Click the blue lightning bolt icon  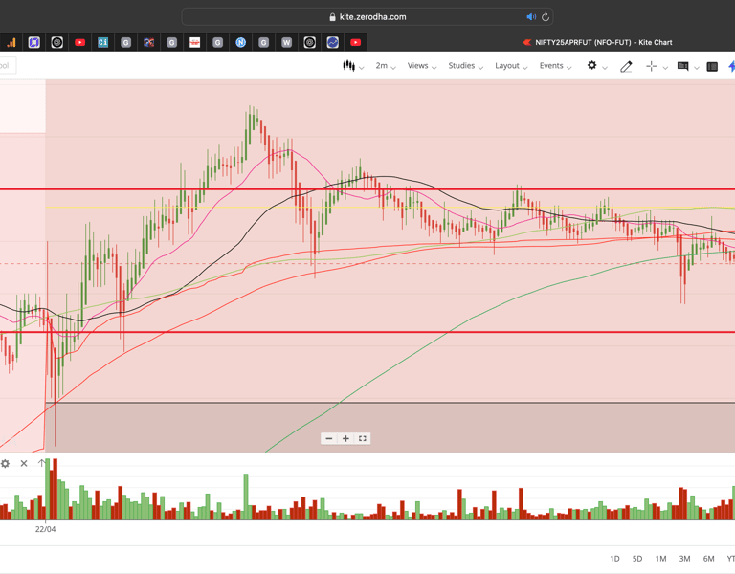[x=732, y=67]
